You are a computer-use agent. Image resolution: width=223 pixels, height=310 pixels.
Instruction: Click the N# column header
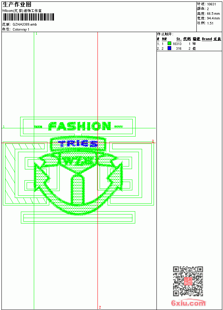164,39
